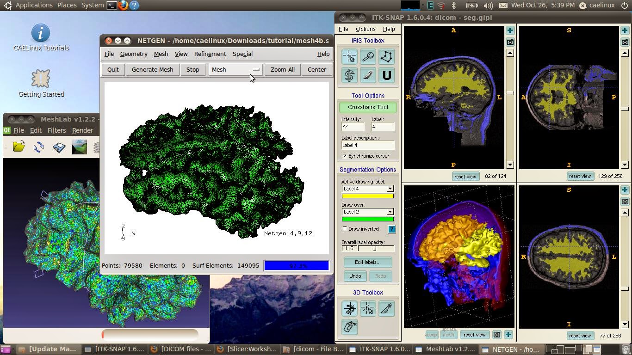Open the Mesh menu in NETGEN menubar
Image resolution: width=632 pixels, height=355 pixels.
coord(161,54)
